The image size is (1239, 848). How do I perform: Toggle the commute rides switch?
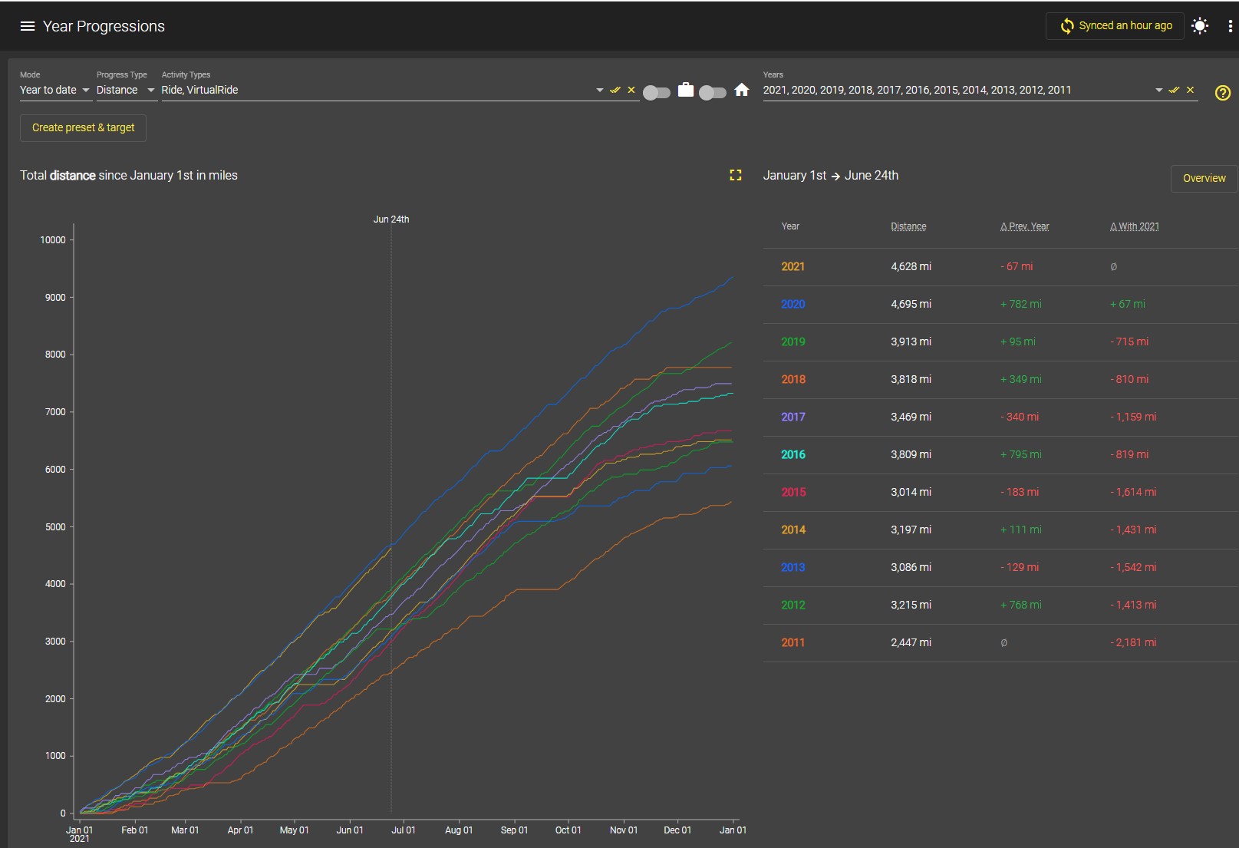point(657,93)
